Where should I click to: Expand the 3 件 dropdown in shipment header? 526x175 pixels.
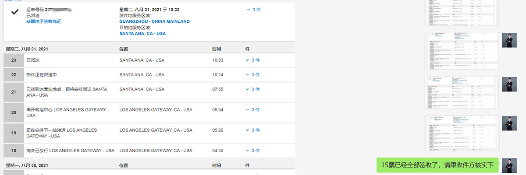[254, 9]
